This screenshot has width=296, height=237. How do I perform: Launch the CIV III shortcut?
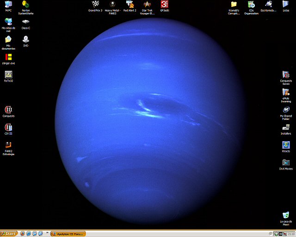coord(8,127)
